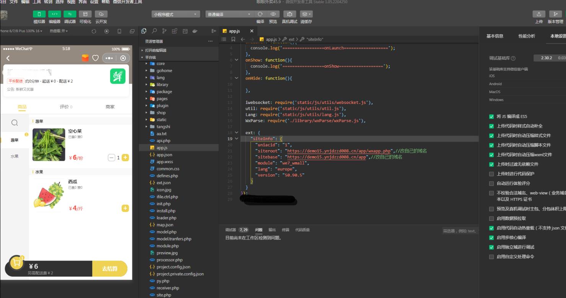Click the simulator device phone icon
The height and width of the screenshot is (298, 566).
[x=119, y=31]
